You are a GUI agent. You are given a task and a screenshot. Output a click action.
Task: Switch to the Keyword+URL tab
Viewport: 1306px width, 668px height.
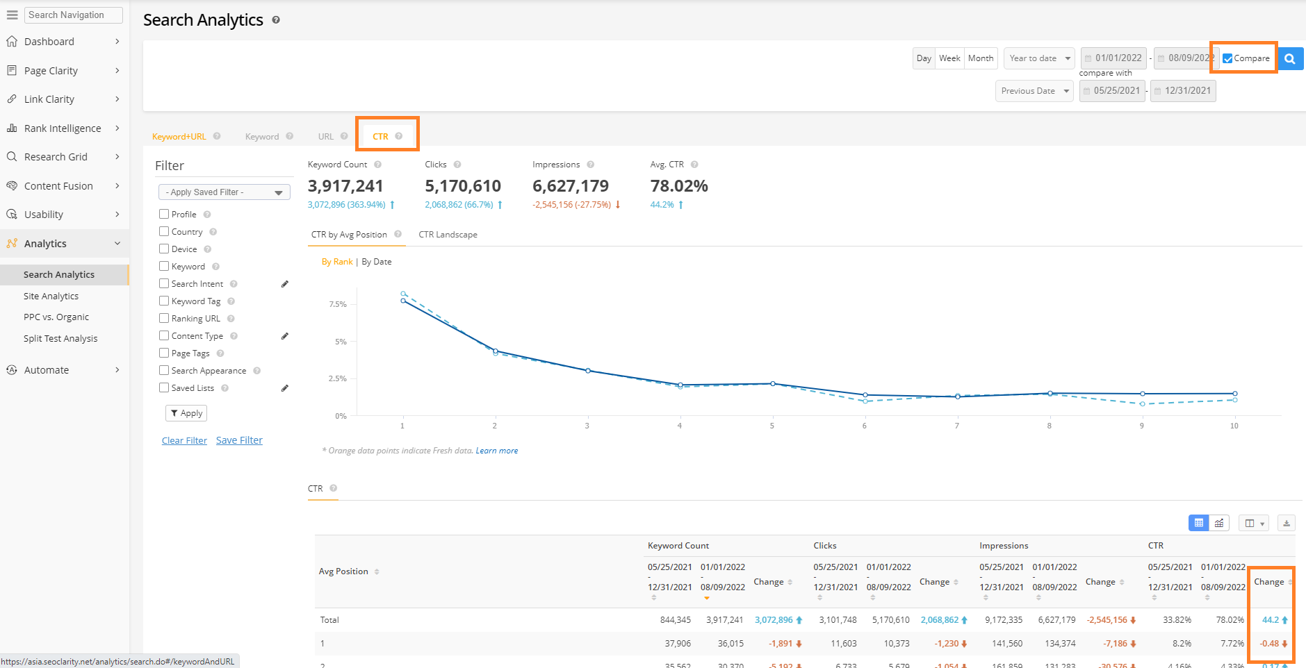pos(179,137)
